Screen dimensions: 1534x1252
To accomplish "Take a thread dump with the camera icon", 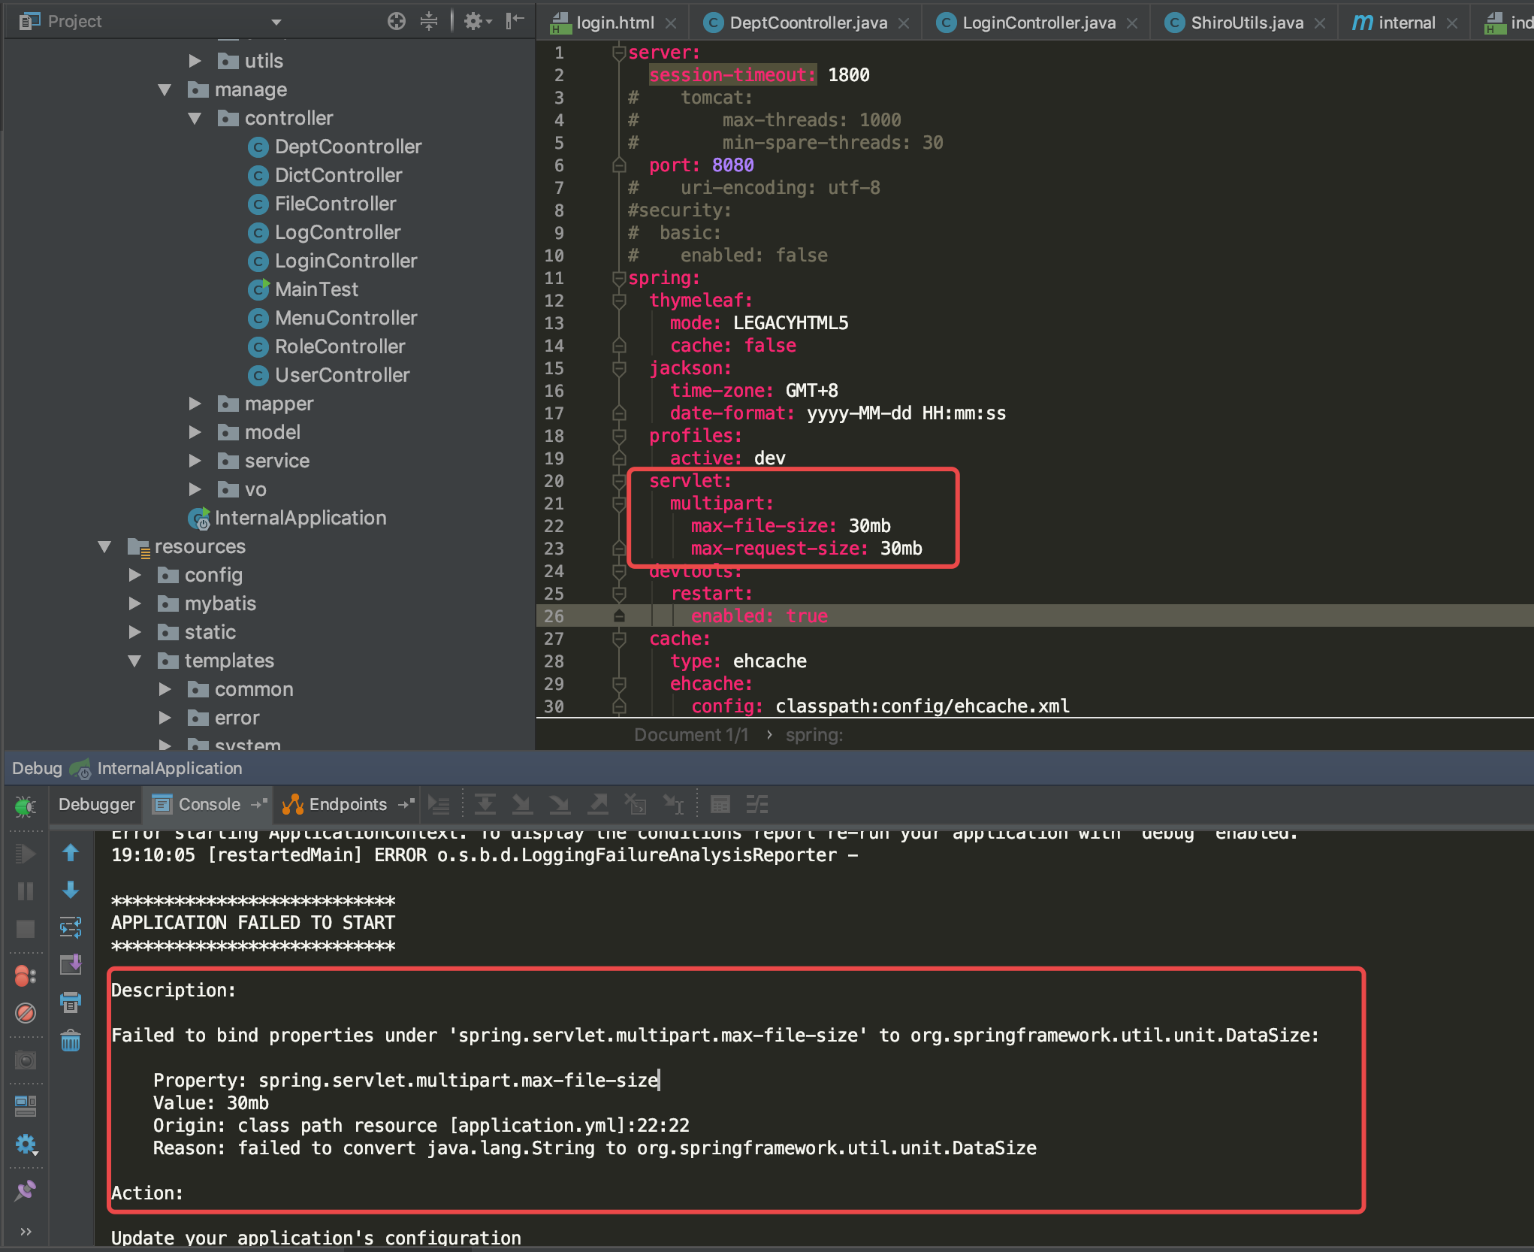I will coord(26,1060).
